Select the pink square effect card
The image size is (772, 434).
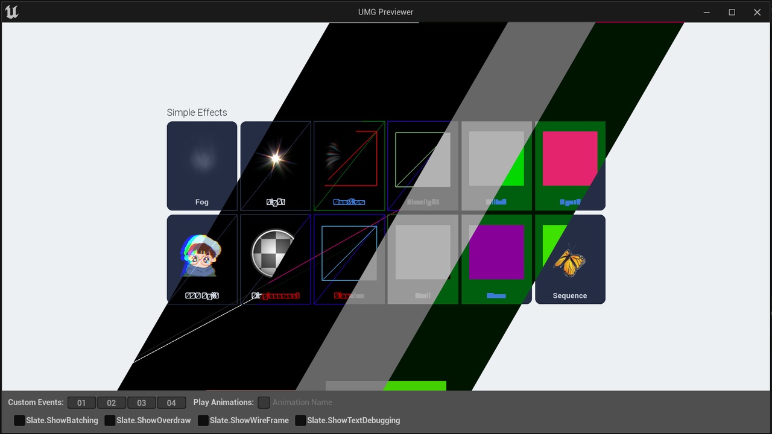[570, 166]
